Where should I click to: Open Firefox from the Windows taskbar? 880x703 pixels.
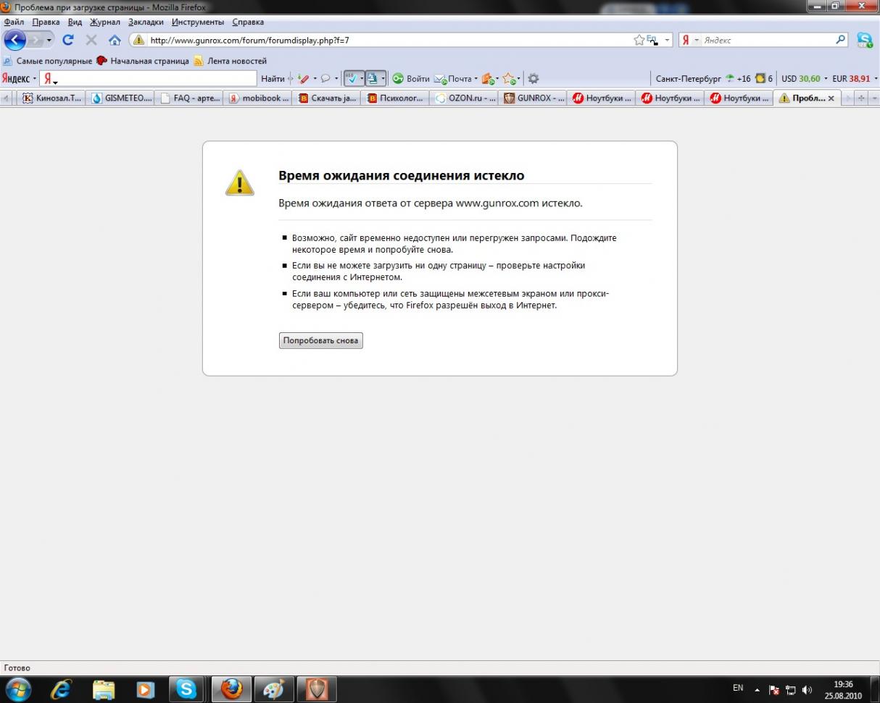[231, 689]
